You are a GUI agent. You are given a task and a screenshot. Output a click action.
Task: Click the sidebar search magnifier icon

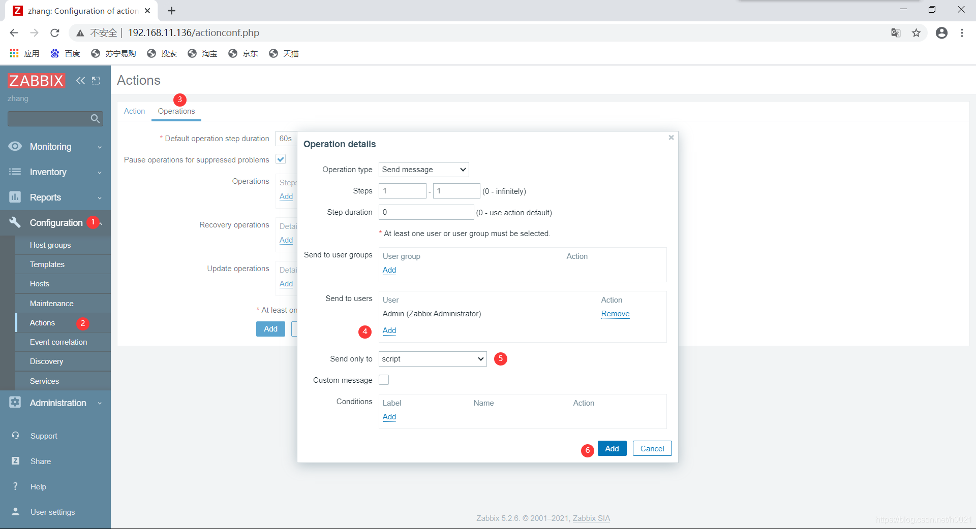95,119
